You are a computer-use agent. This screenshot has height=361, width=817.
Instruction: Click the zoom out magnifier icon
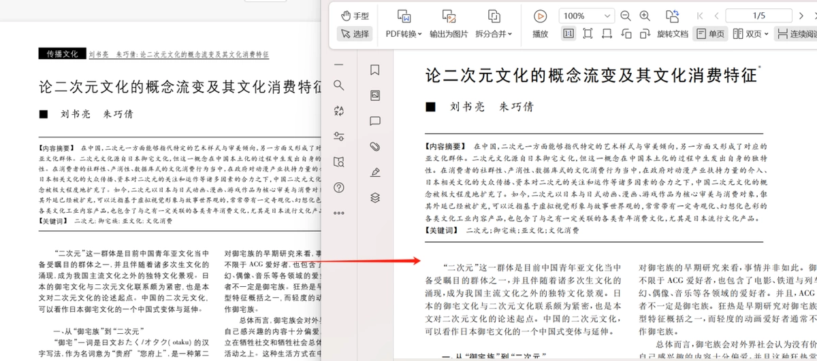pyautogui.click(x=626, y=16)
